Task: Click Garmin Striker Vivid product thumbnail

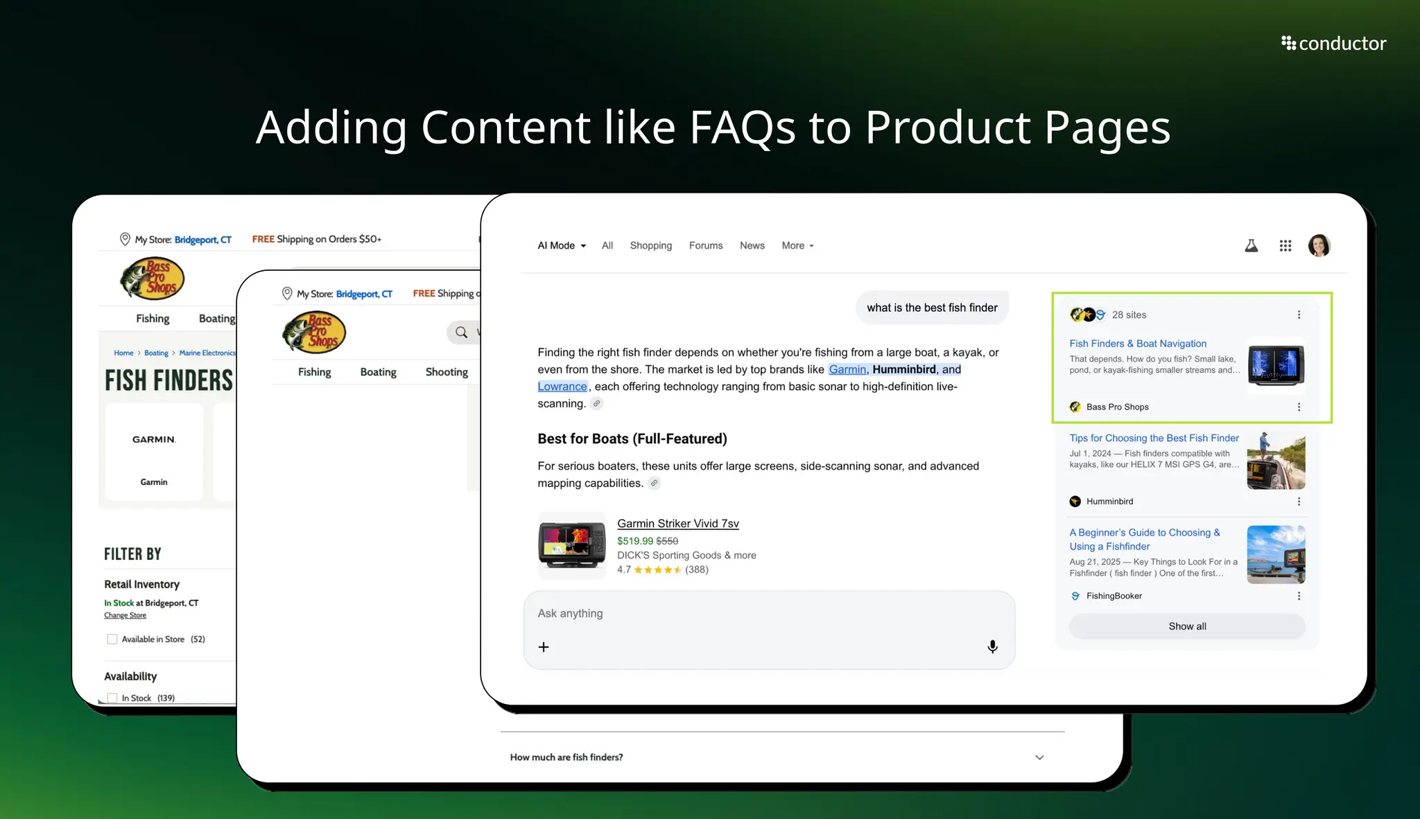Action: point(572,545)
